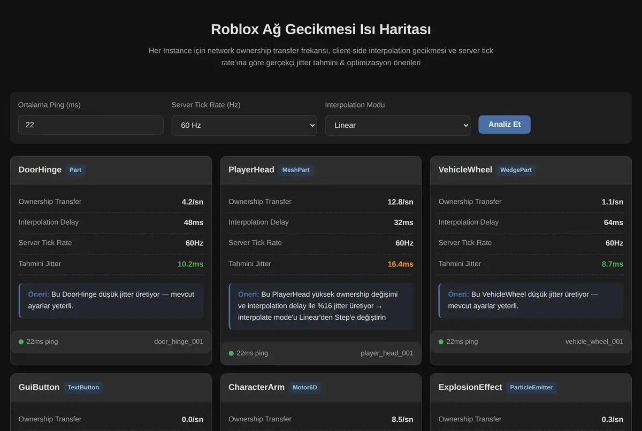Image resolution: width=642 pixels, height=431 pixels.
Task: Click the 22ms ping text on VehicleWheel
Action: pos(462,342)
